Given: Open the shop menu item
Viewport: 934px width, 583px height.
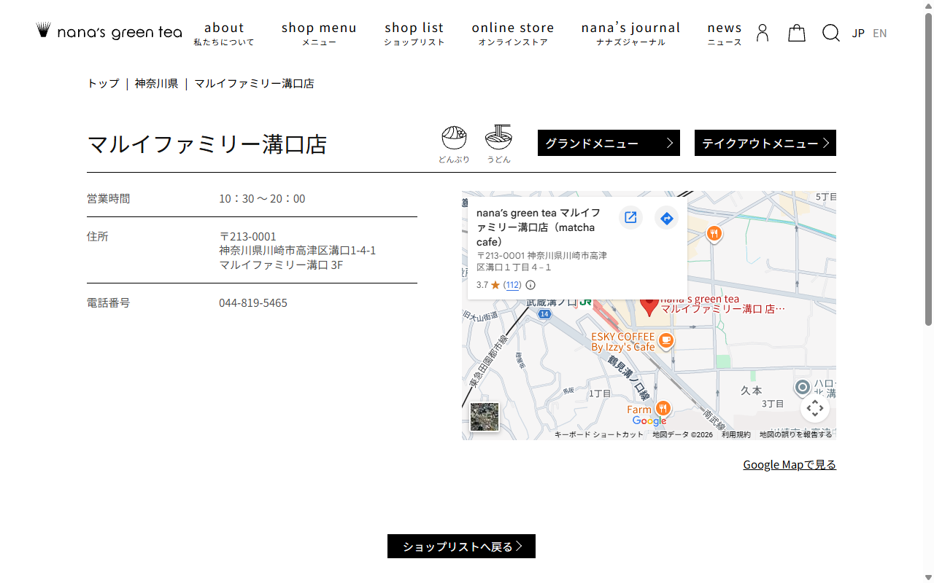Looking at the screenshot, I should coord(319,34).
